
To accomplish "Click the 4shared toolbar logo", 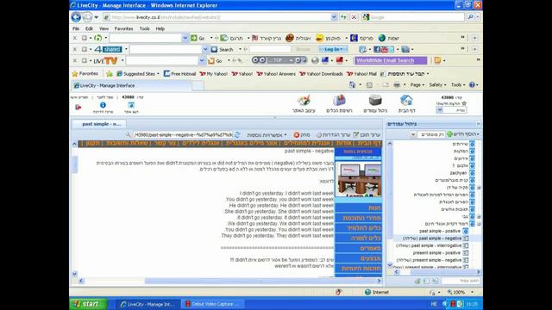I will pyautogui.click(x=108, y=49).
